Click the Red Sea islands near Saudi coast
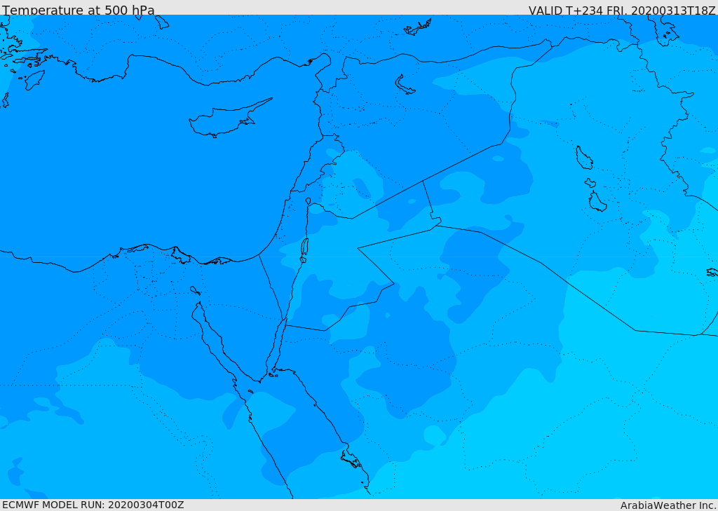The width and height of the screenshot is (718, 511). (353, 459)
